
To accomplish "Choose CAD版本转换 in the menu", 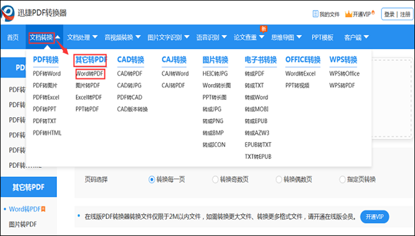I will (132, 109).
